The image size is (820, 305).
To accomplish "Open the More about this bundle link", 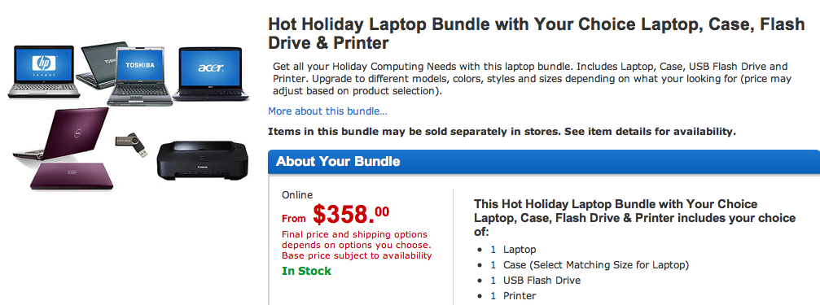I will click(x=327, y=111).
